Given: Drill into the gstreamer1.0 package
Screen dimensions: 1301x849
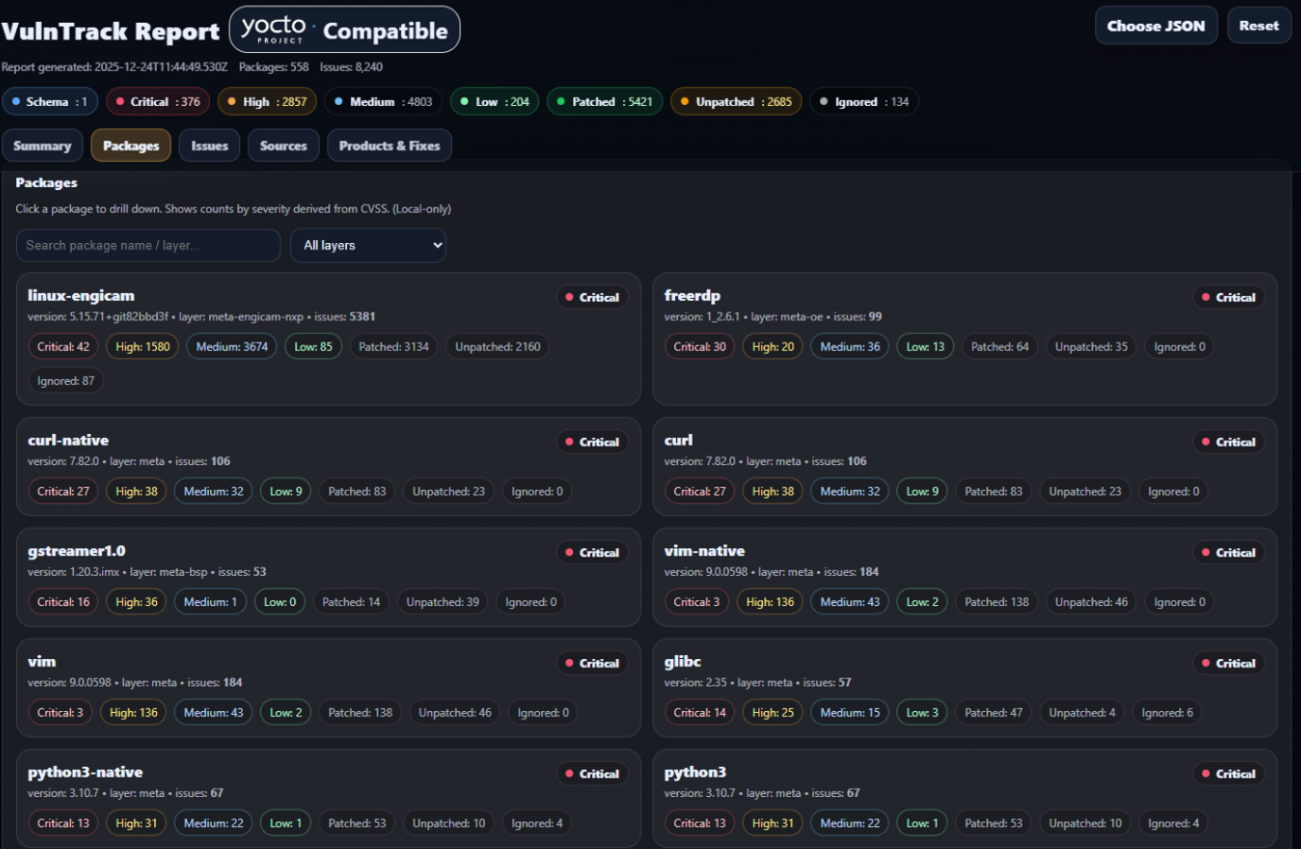Looking at the screenshot, I should tap(328, 578).
